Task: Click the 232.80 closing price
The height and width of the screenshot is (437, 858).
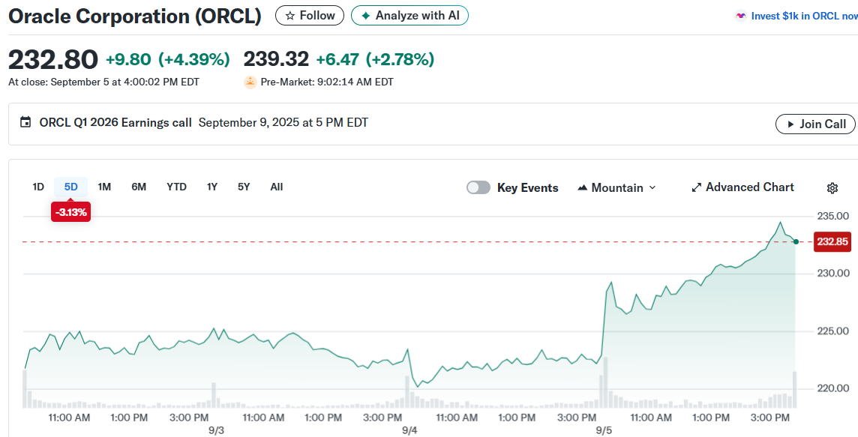Action: tap(53, 59)
